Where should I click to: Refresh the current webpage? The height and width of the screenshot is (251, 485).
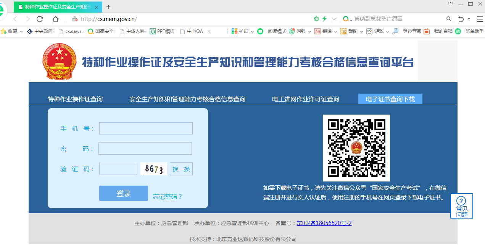coord(39,18)
